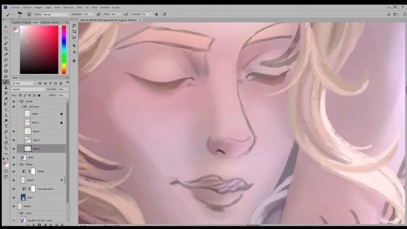Open the Archivo menu

(16, 7)
